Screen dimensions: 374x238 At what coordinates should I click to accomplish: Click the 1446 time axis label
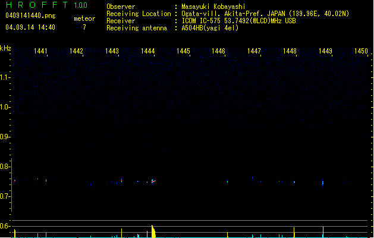pos(218,51)
